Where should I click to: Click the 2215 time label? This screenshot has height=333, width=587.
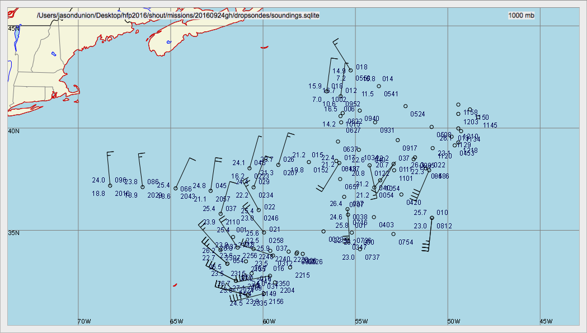click(303, 275)
